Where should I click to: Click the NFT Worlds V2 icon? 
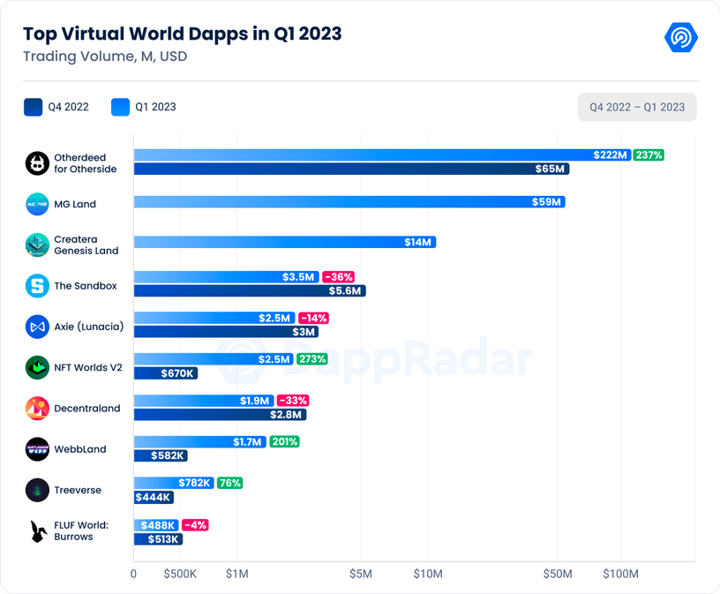(36, 367)
